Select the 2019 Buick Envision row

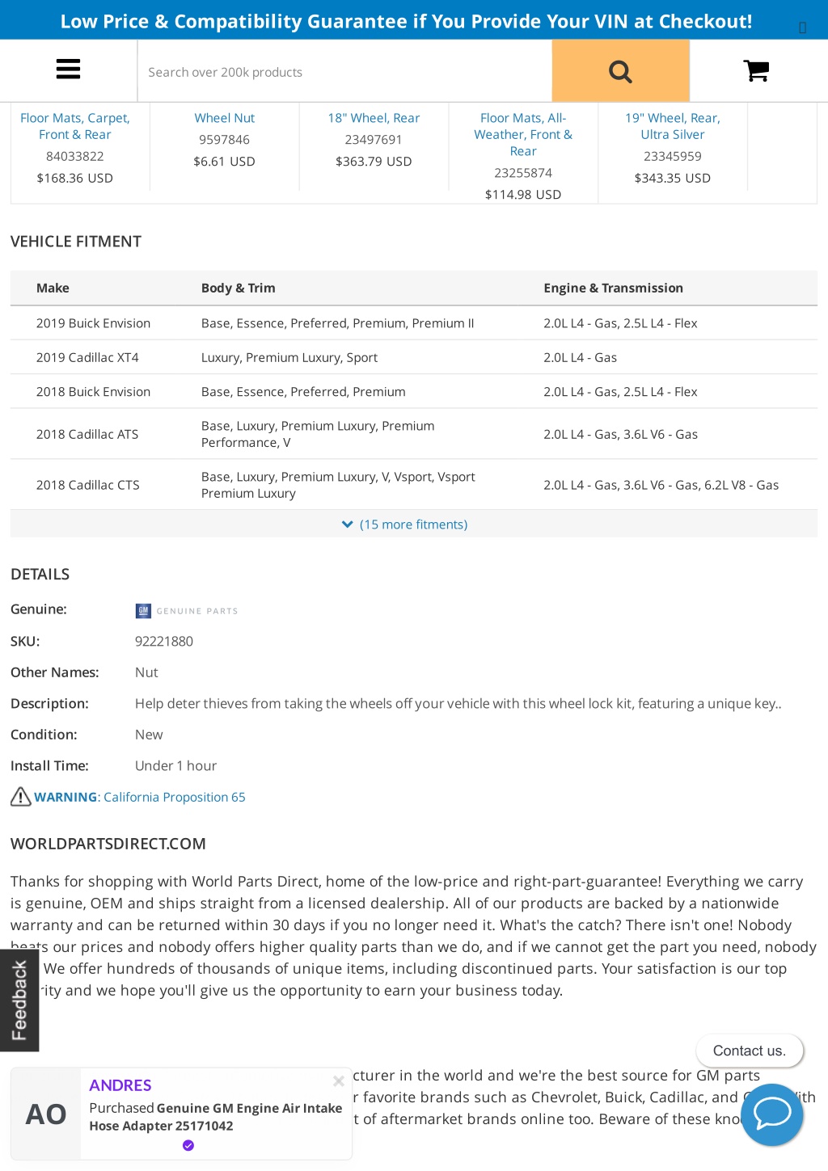(x=414, y=323)
